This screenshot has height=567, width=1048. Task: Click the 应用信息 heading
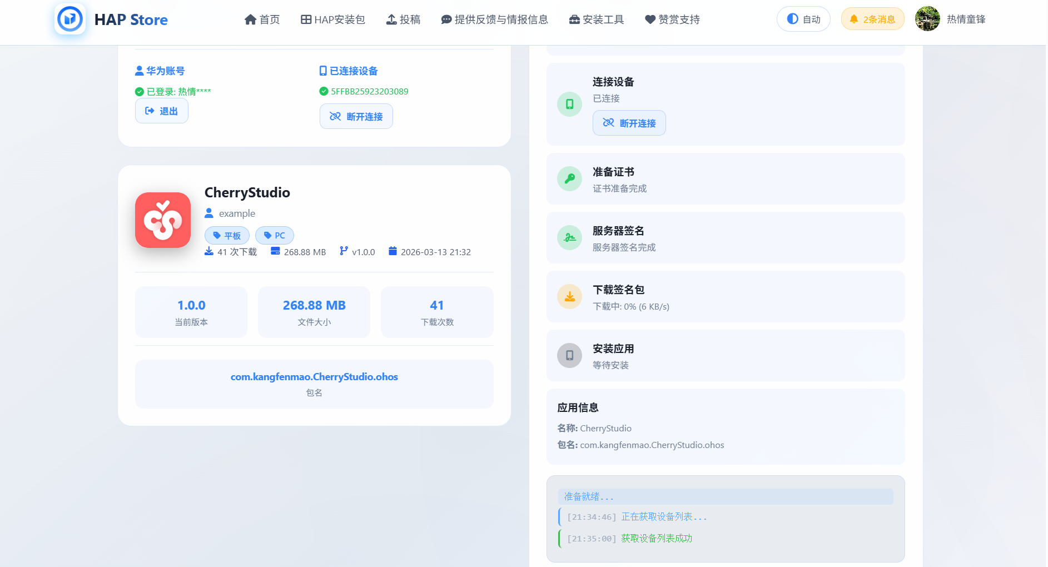578,407
